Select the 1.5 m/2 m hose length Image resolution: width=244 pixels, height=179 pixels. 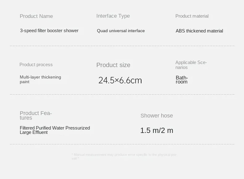(x=157, y=130)
